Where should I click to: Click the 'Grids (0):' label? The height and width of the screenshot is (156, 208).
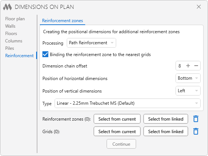point(51,132)
